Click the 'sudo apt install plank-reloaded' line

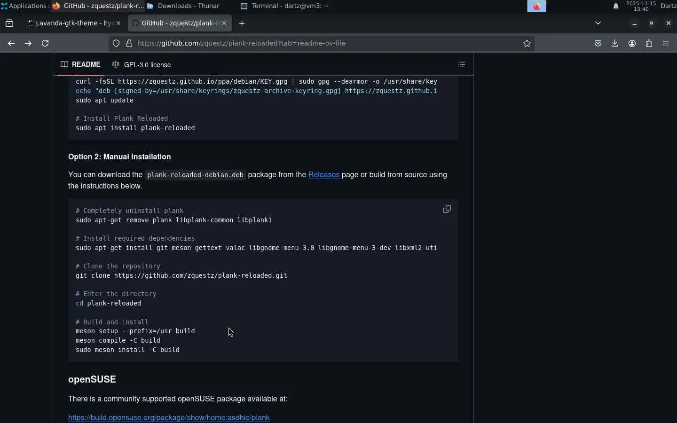click(x=135, y=128)
